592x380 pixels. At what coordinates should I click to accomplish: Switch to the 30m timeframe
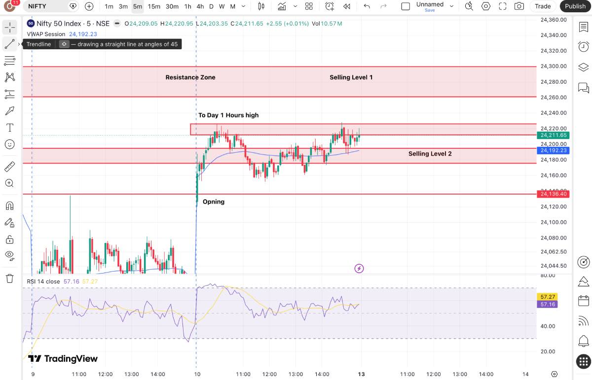(172, 6)
